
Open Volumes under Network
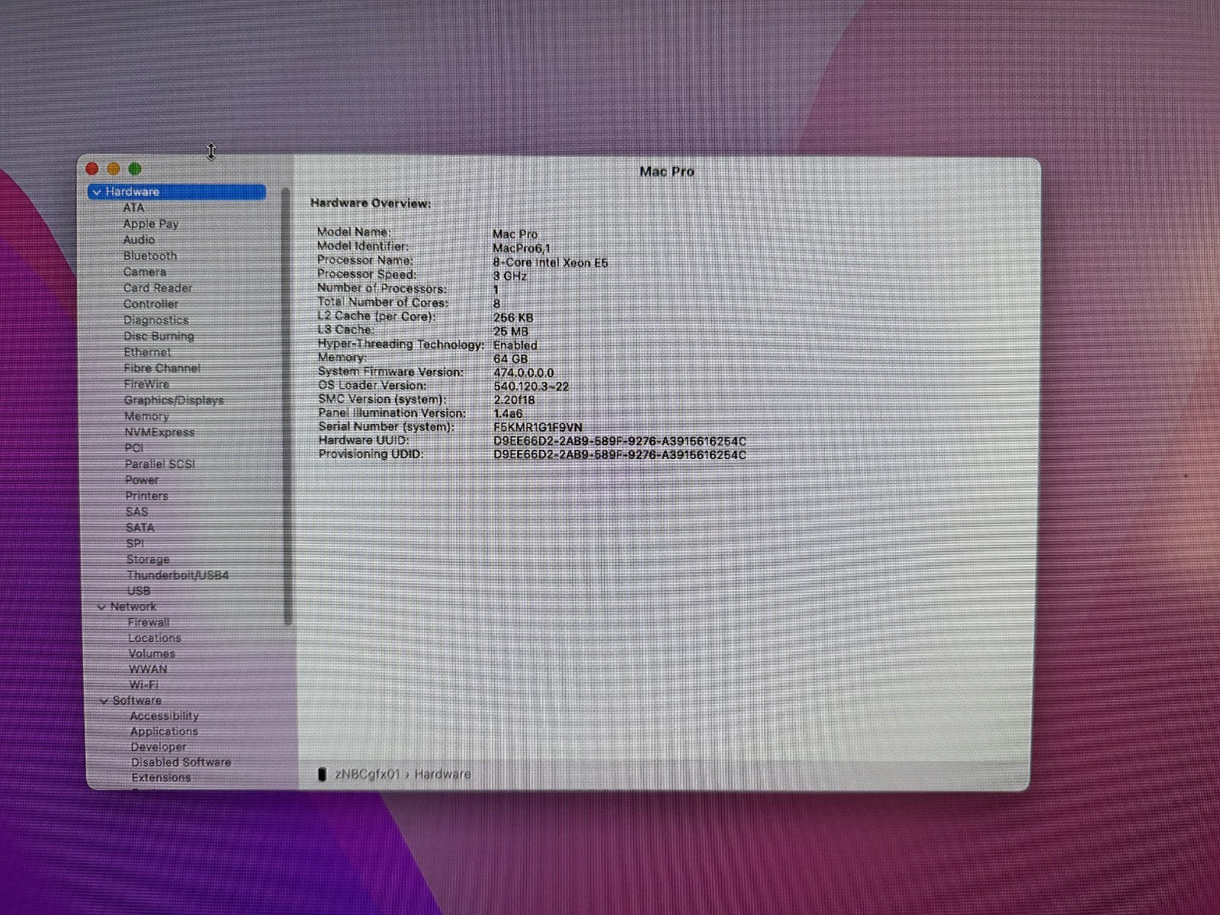coord(152,654)
